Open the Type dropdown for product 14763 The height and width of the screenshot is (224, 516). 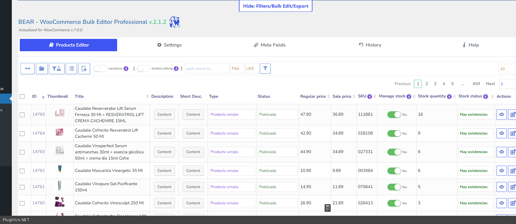(232, 152)
